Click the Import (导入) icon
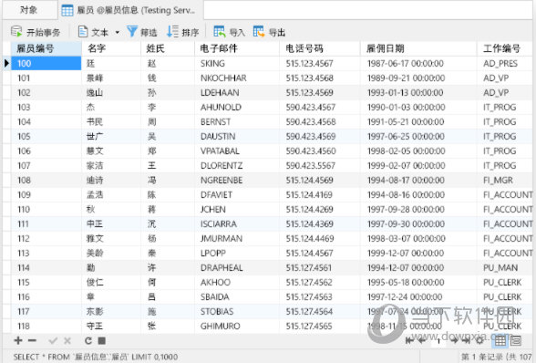The image size is (536, 363). click(x=220, y=32)
